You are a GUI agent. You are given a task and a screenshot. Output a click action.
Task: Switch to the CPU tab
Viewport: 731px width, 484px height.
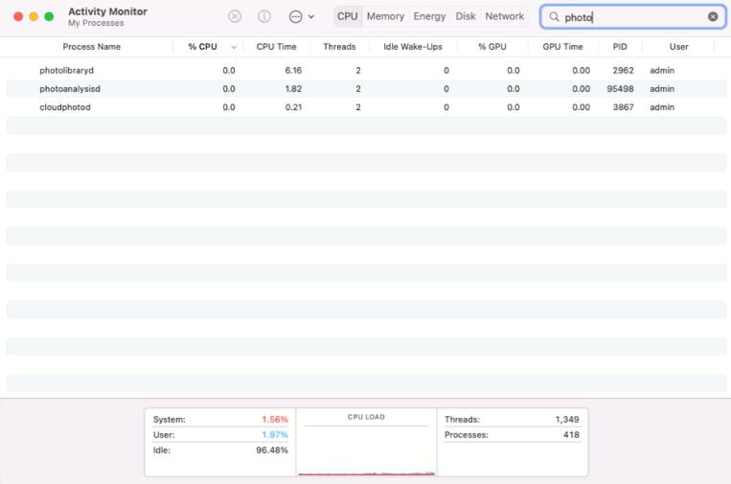point(348,16)
